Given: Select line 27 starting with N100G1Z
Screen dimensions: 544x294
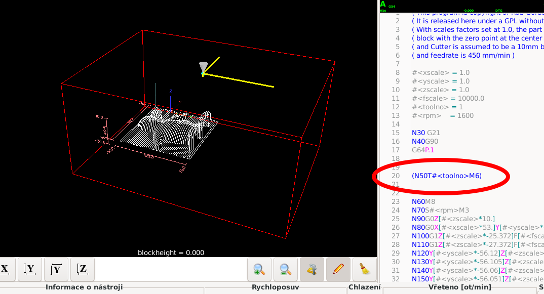Looking at the screenshot, I should coord(478,236).
